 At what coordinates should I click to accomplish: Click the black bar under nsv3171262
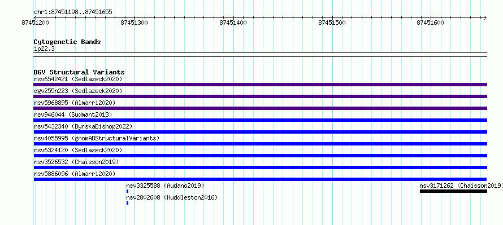[454, 191]
